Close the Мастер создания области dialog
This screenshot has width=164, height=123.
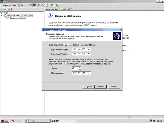(x=120, y=30)
